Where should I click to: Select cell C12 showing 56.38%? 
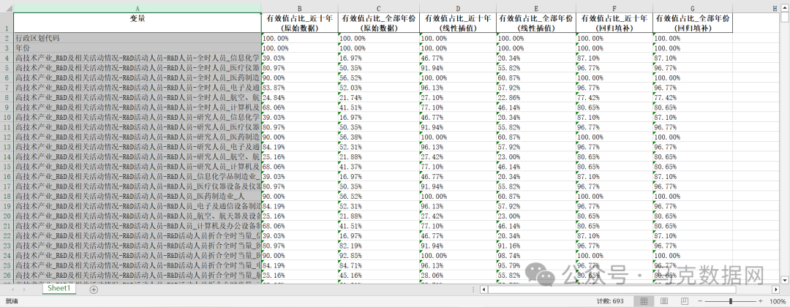378,137
